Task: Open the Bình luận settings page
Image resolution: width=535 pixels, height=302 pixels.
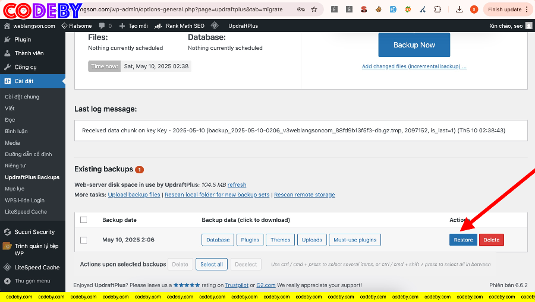Action: 16,131
